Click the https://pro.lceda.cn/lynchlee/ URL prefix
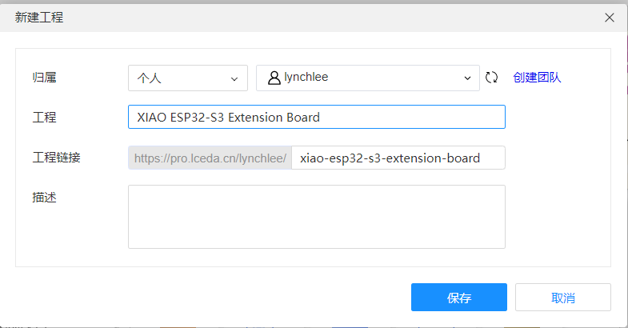The image size is (628, 328). click(x=210, y=158)
